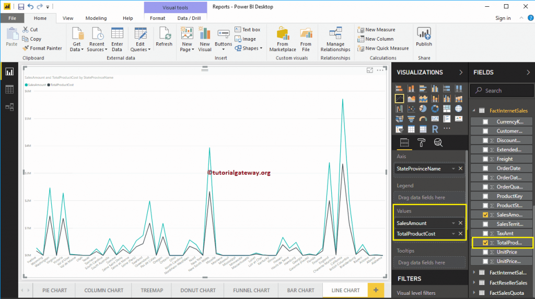Add a new page with plus button
Screen dimensions: 535x299
point(375,290)
